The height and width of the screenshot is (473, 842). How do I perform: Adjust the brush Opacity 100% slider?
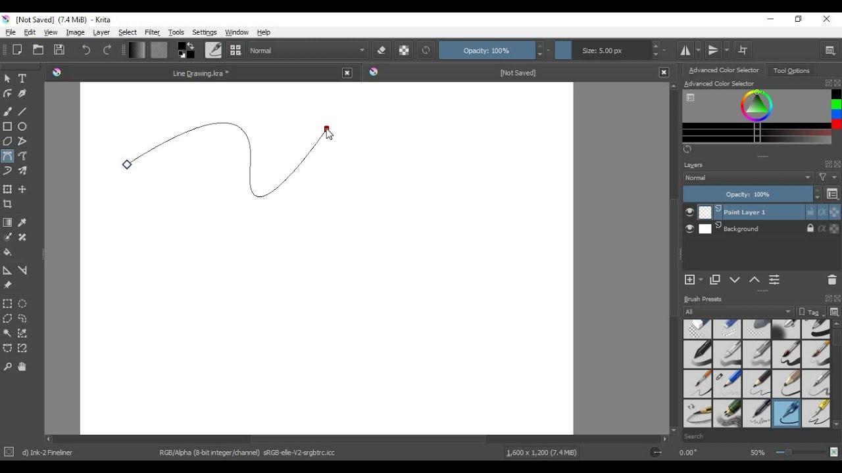tap(487, 51)
